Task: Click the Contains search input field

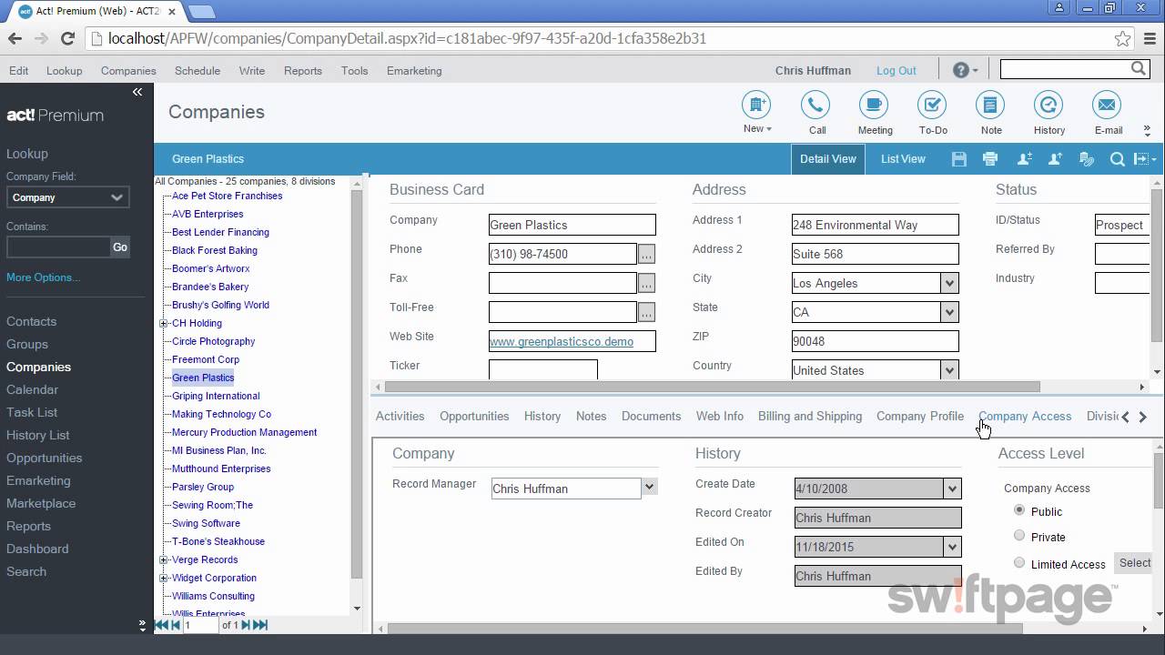Action: (x=58, y=247)
